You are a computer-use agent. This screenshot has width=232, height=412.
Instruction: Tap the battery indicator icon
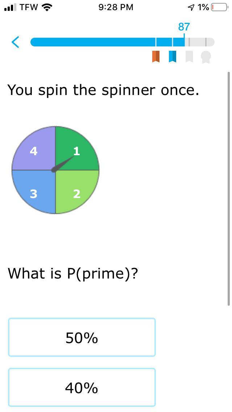pos(219,7)
